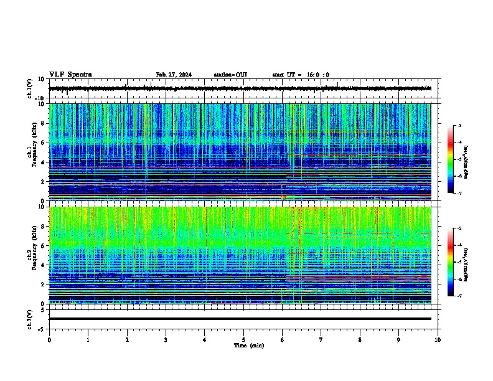
Task: Click the ch.2 "Frequency (kHz)" axis label
Action: click(34, 248)
